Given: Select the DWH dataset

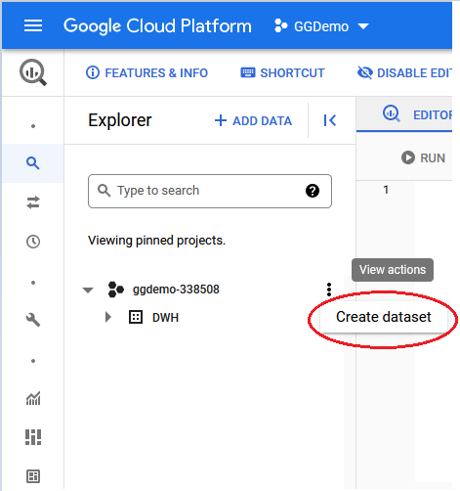Looking at the screenshot, I should [165, 317].
